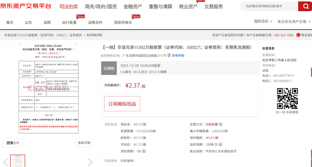Click the location pin icon beside 查看地图
This screenshot has width=312, height=167.
pos(169,55)
